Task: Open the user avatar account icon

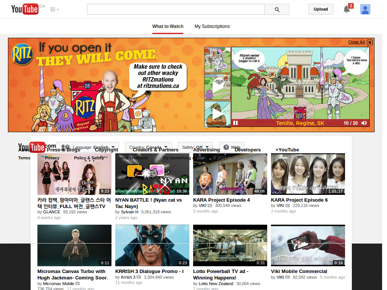Action: [x=365, y=9]
